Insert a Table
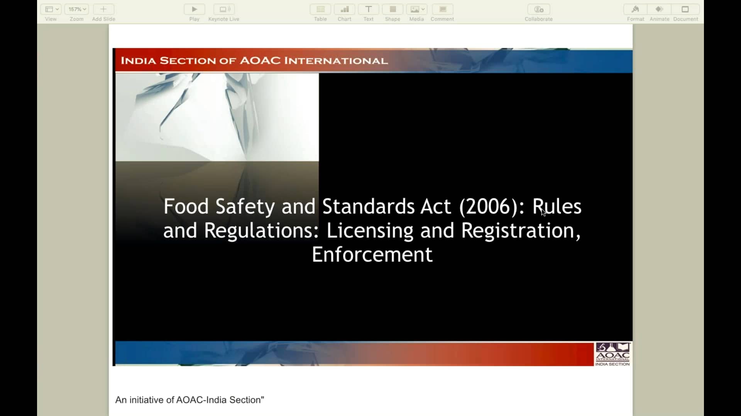Viewport: 741px width, 416px height. point(320,9)
